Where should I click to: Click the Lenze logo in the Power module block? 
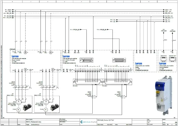pyautogui.click(x=15, y=56)
